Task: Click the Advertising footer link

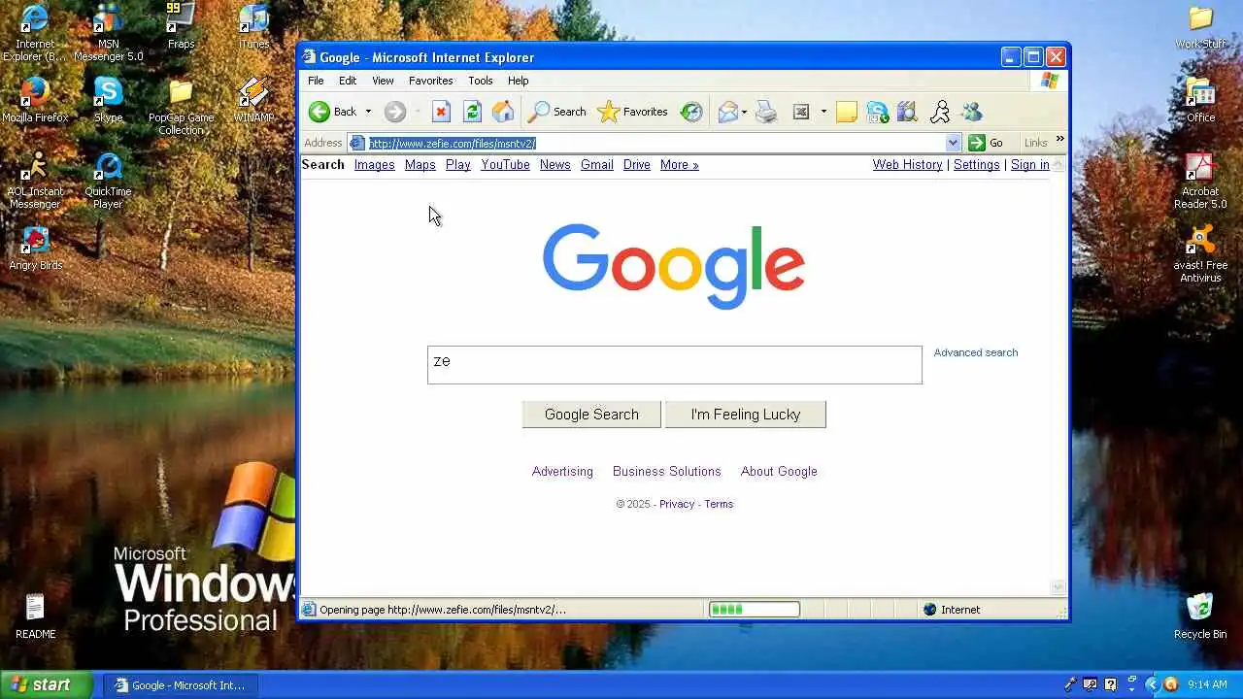Action: (x=562, y=472)
